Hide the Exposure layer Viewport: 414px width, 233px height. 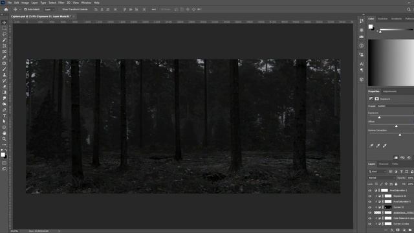[x=369, y=196]
